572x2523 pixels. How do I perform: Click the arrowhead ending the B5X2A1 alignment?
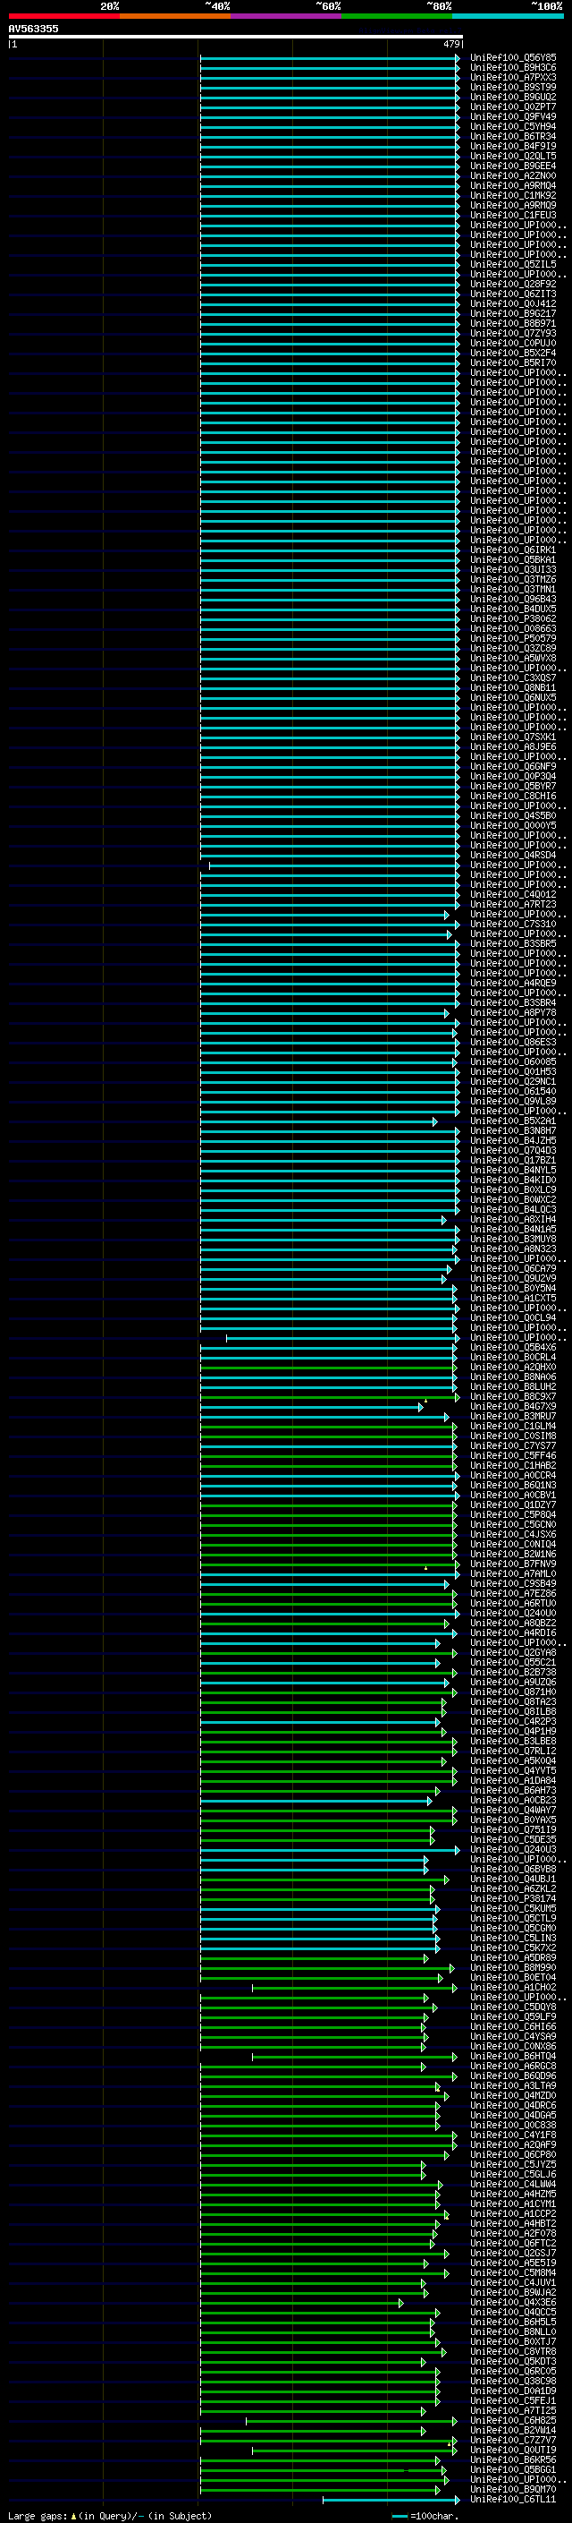434,1121
